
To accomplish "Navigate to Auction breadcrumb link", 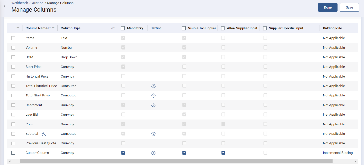I will (x=37, y=3).
